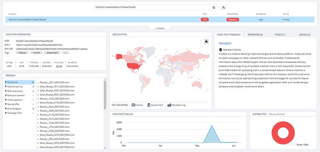The width and height of the screenshot is (320, 152).
Task: Click the bulb icon beside Source URLs
Action: coord(6,104)
